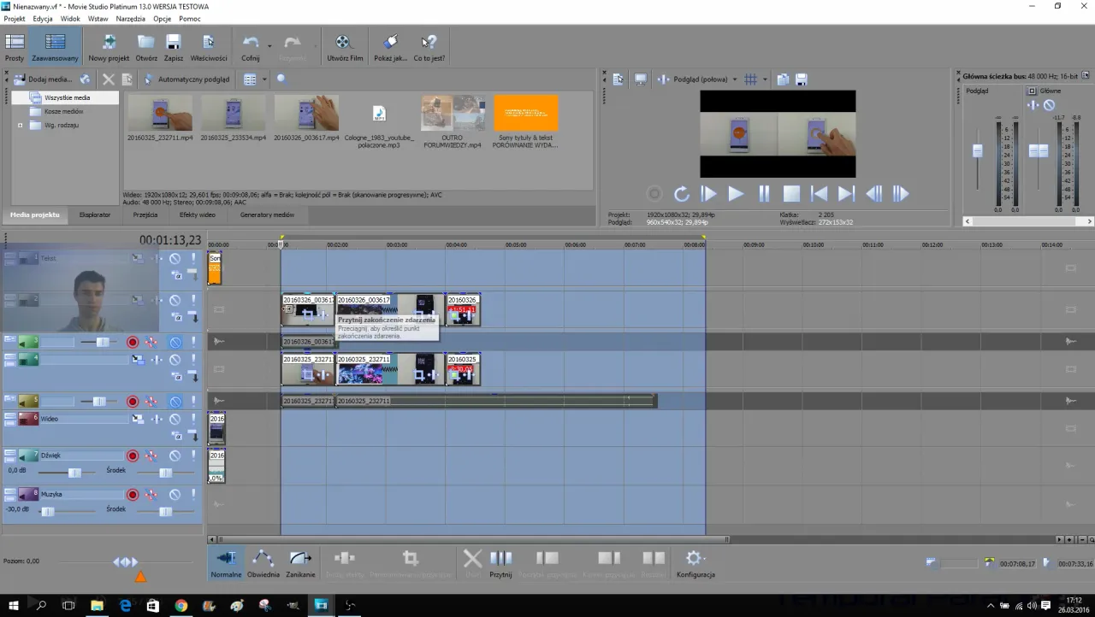Mute the Wideo track
This screenshot has width=1095, height=617.
pos(175,420)
